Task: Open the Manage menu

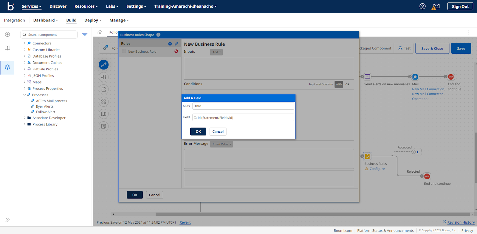Action: pyautogui.click(x=119, y=20)
